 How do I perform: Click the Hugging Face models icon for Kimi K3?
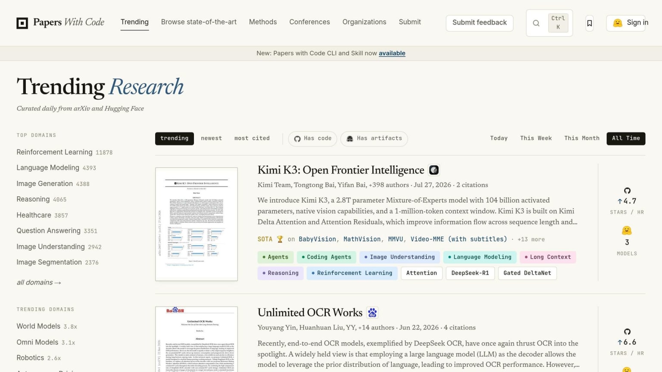627,230
